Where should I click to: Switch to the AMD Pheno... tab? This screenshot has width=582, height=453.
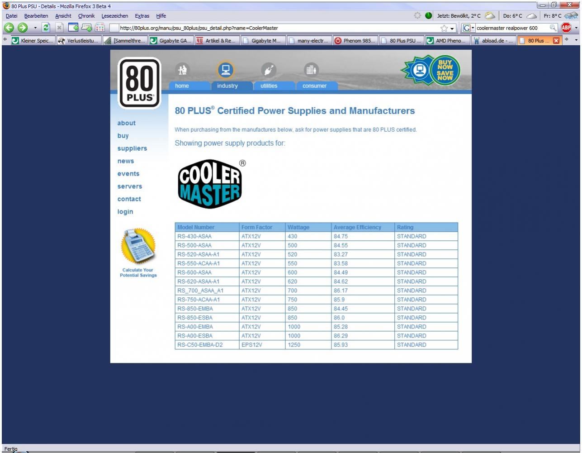click(447, 40)
